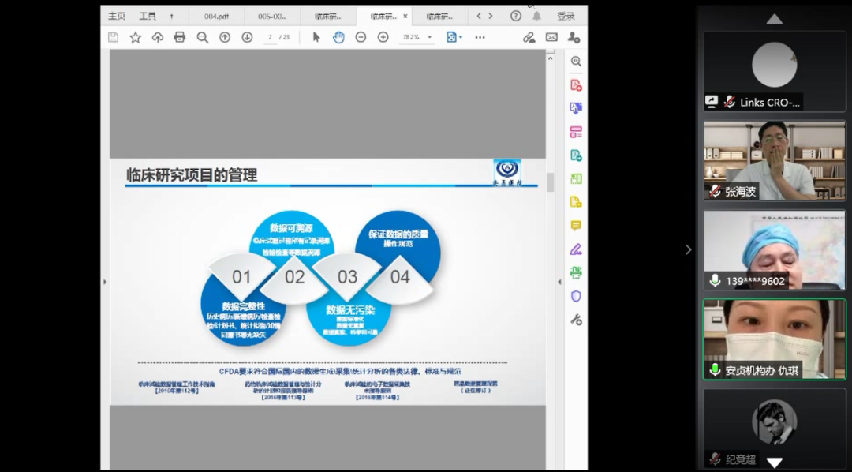Click the share link icon
The width and height of the screenshot is (852, 472).
pyautogui.click(x=529, y=37)
